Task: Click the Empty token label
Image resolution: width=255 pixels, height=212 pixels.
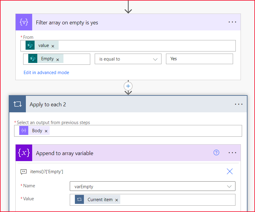Action: (x=47, y=59)
